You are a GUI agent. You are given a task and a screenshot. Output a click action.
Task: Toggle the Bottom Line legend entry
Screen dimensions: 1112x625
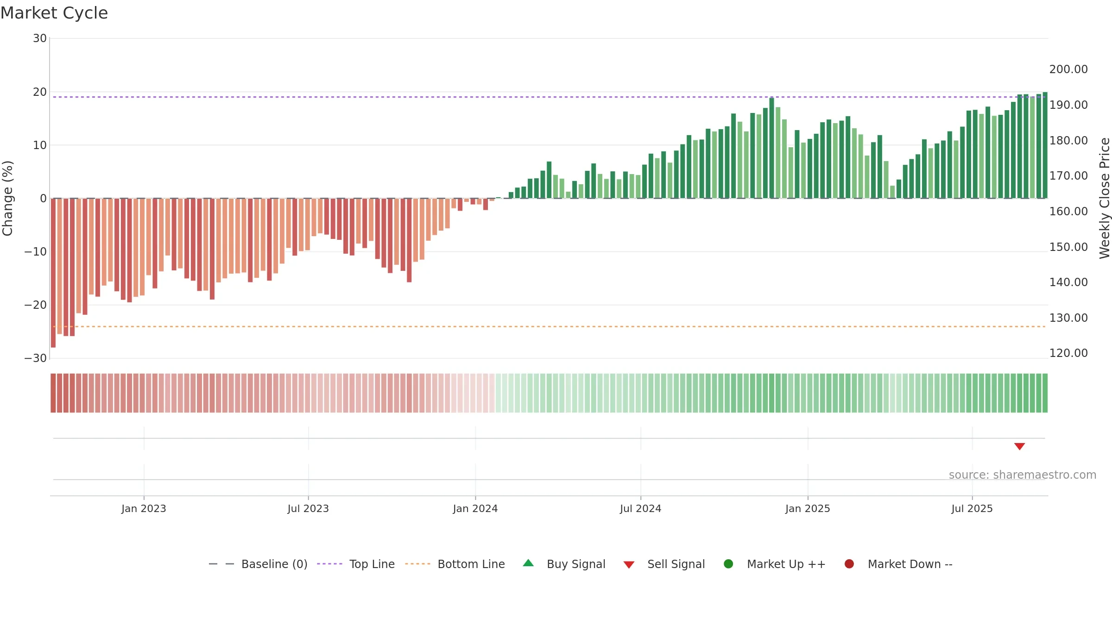tap(455, 564)
